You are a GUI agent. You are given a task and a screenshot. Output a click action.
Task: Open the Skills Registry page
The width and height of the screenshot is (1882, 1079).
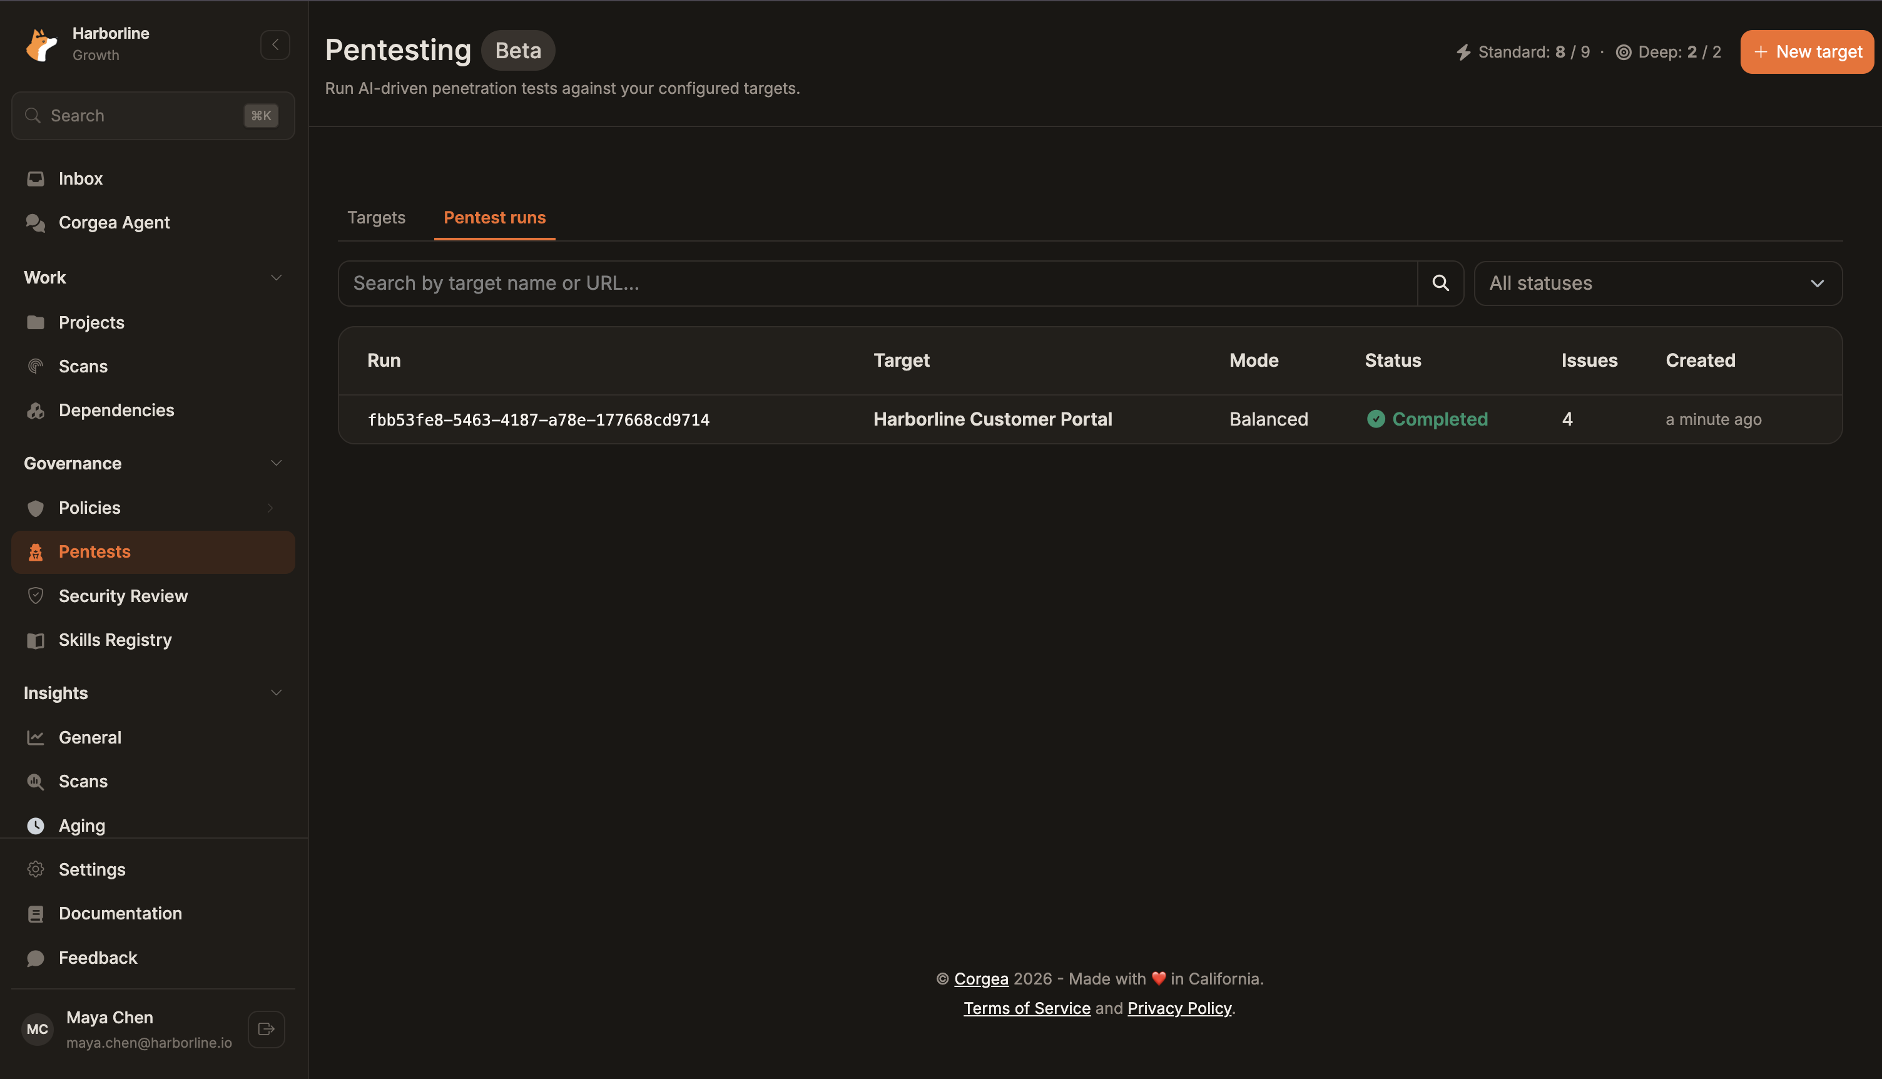point(153,640)
